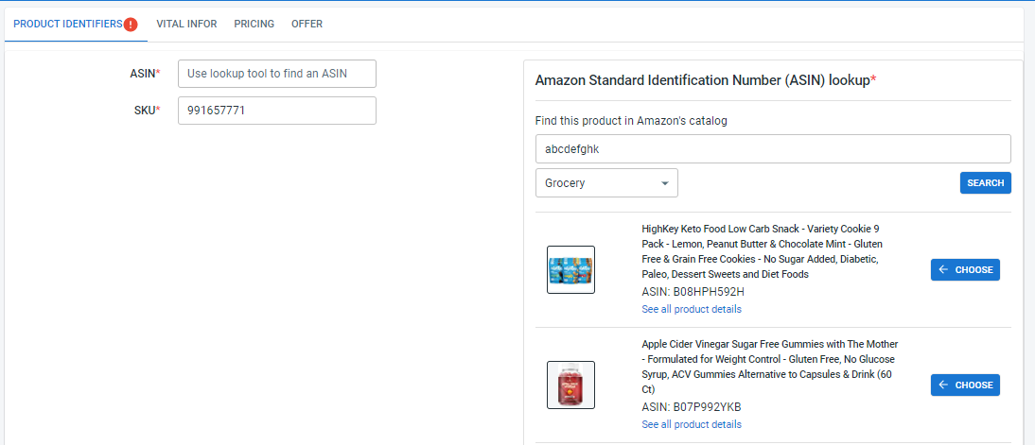Click the arrow icon on B07P992YKB CHOOSE button
This screenshot has width=1035, height=445.
coord(943,385)
